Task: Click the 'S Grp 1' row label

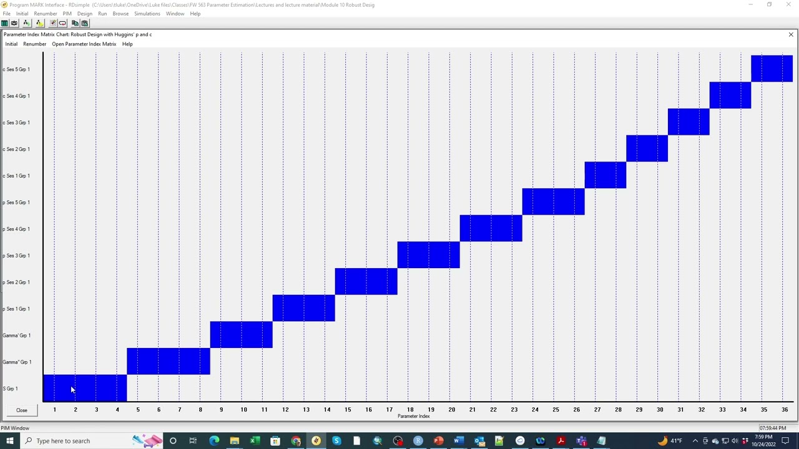Action: click(x=10, y=389)
